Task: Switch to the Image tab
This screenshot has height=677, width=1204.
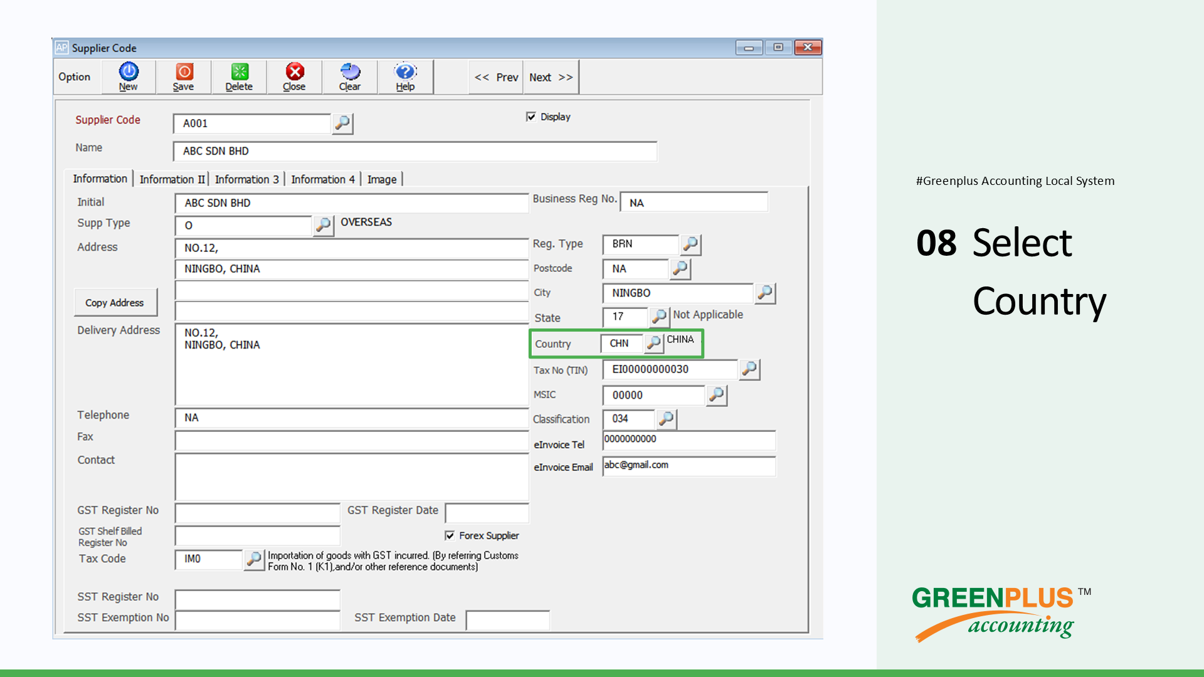Action: (382, 179)
